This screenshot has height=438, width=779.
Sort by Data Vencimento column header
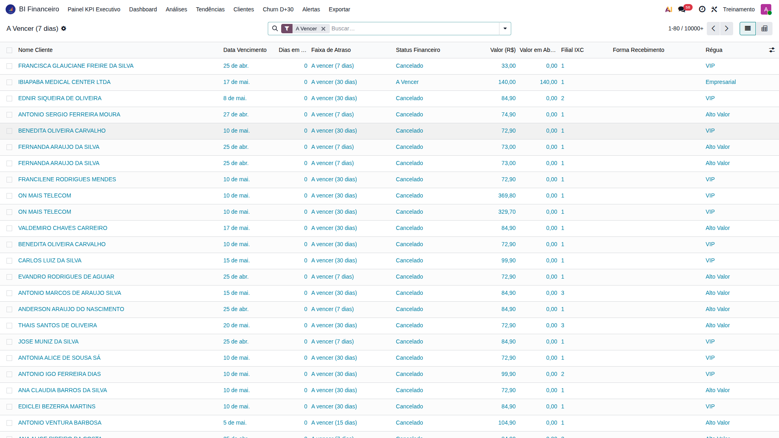tap(245, 50)
